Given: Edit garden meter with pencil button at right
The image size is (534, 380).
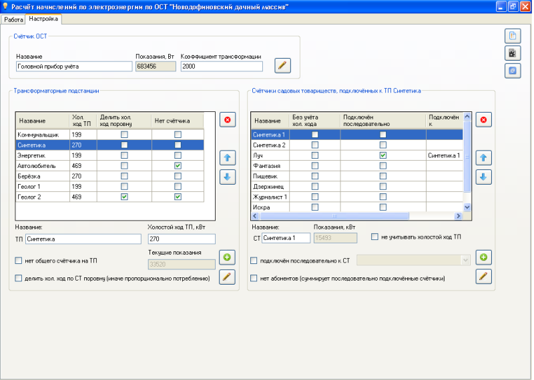Looking at the screenshot, I should pyautogui.click(x=483, y=276).
